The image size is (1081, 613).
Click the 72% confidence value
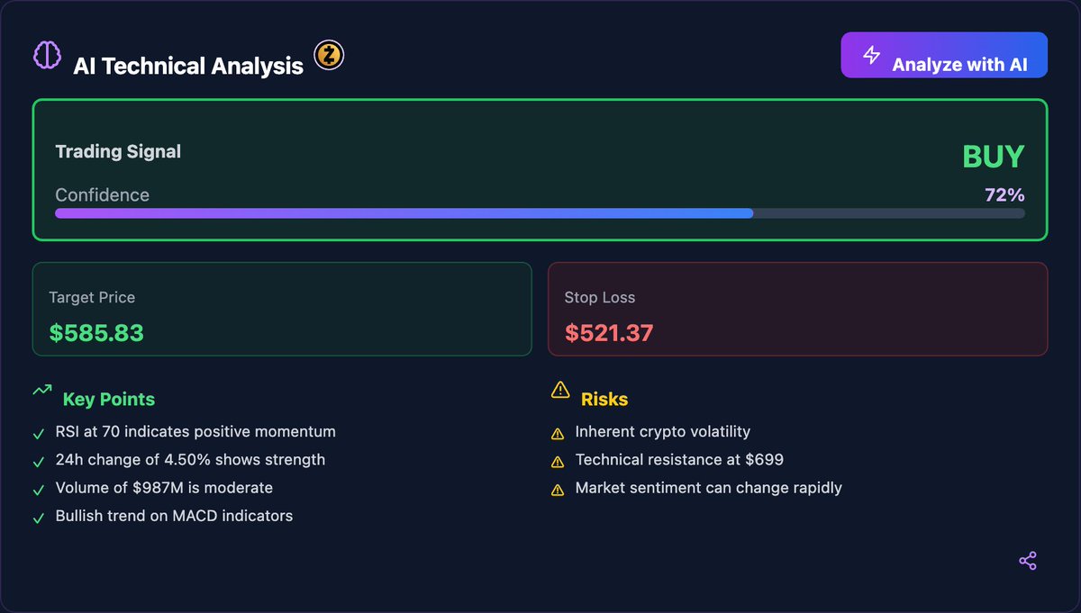[x=1004, y=195]
